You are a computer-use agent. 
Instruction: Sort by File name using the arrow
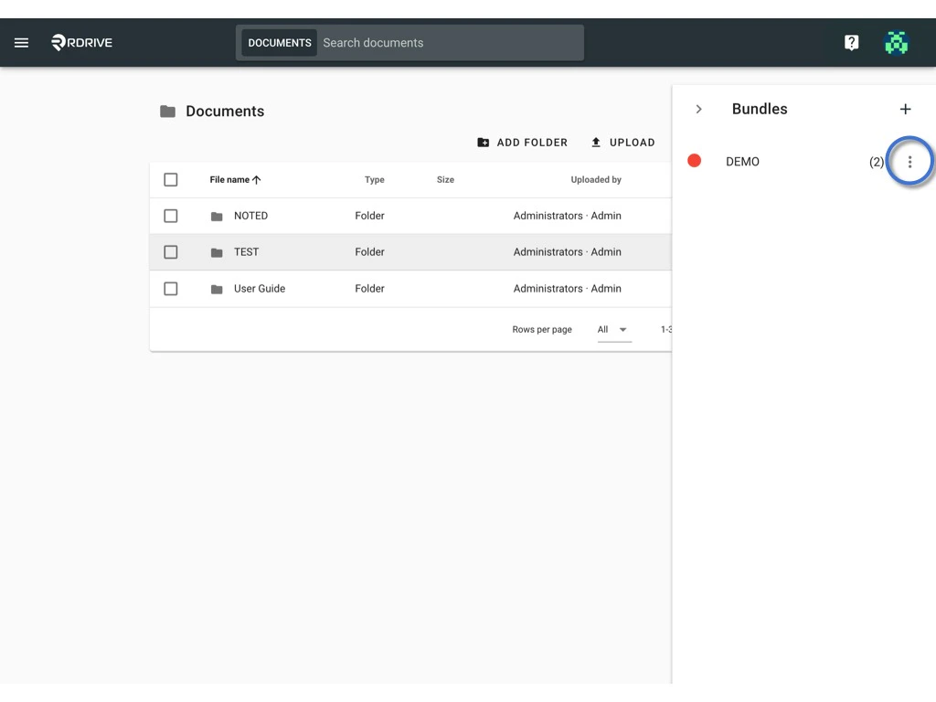(x=257, y=180)
